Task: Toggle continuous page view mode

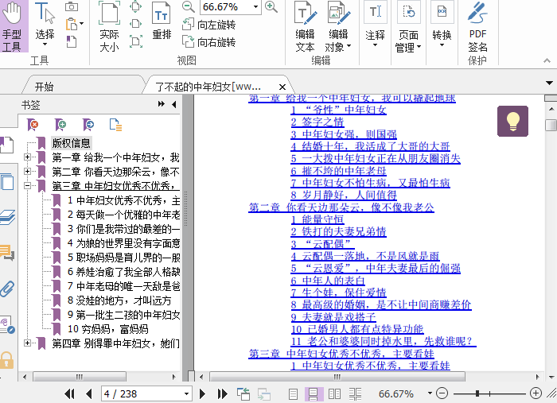Action: [x=314, y=393]
